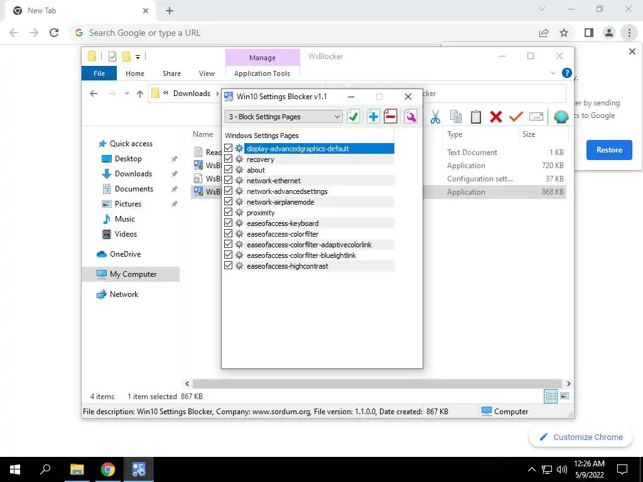Uncheck the network-ethernet checkbox
Image resolution: width=643 pixels, height=482 pixels.
point(229,180)
